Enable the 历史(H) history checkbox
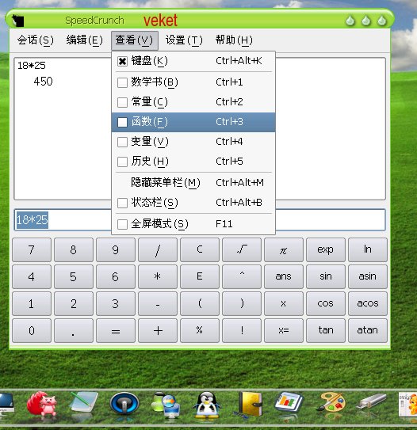 tap(122, 162)
